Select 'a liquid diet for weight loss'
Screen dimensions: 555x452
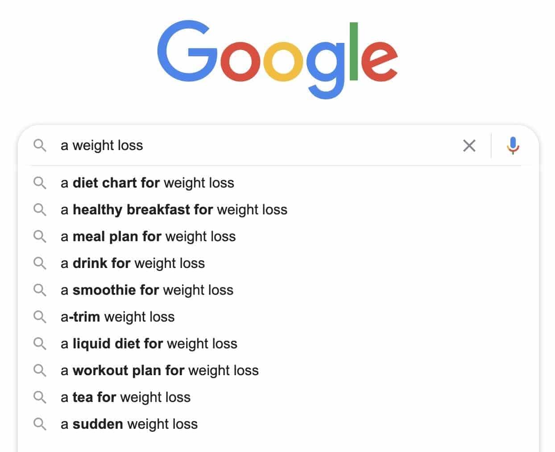pos(278,343)
